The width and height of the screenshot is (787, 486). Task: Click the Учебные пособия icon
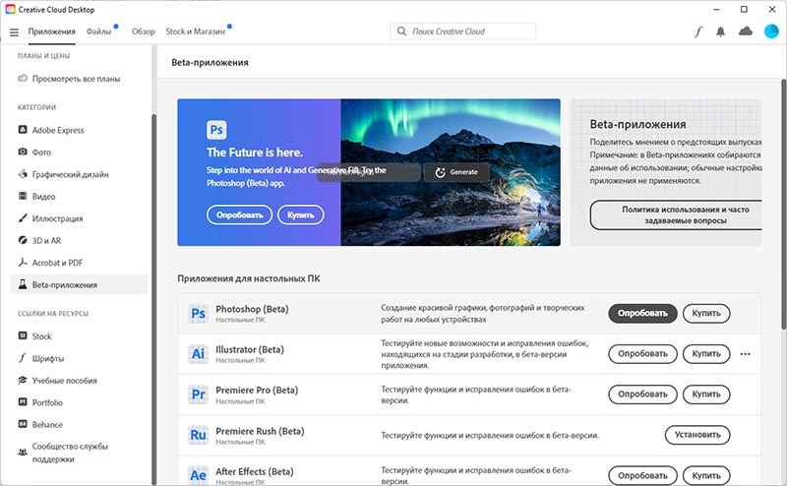click(23, 380)
